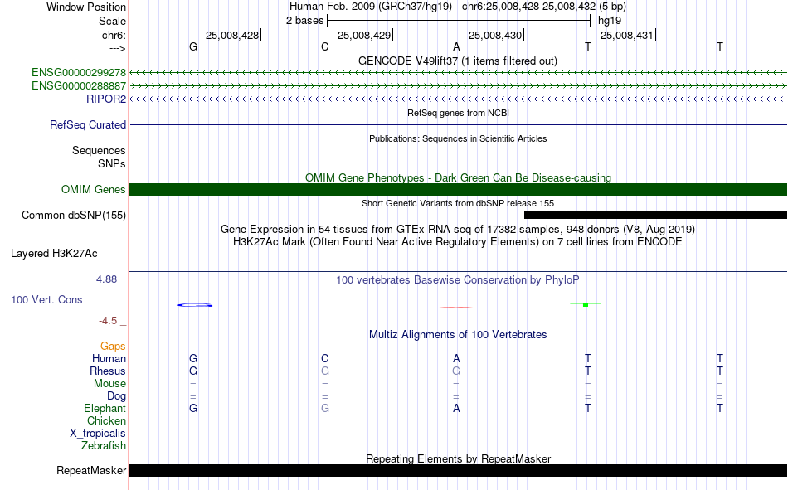
Task: Click the Window Position label
Action: pos(86,7)
